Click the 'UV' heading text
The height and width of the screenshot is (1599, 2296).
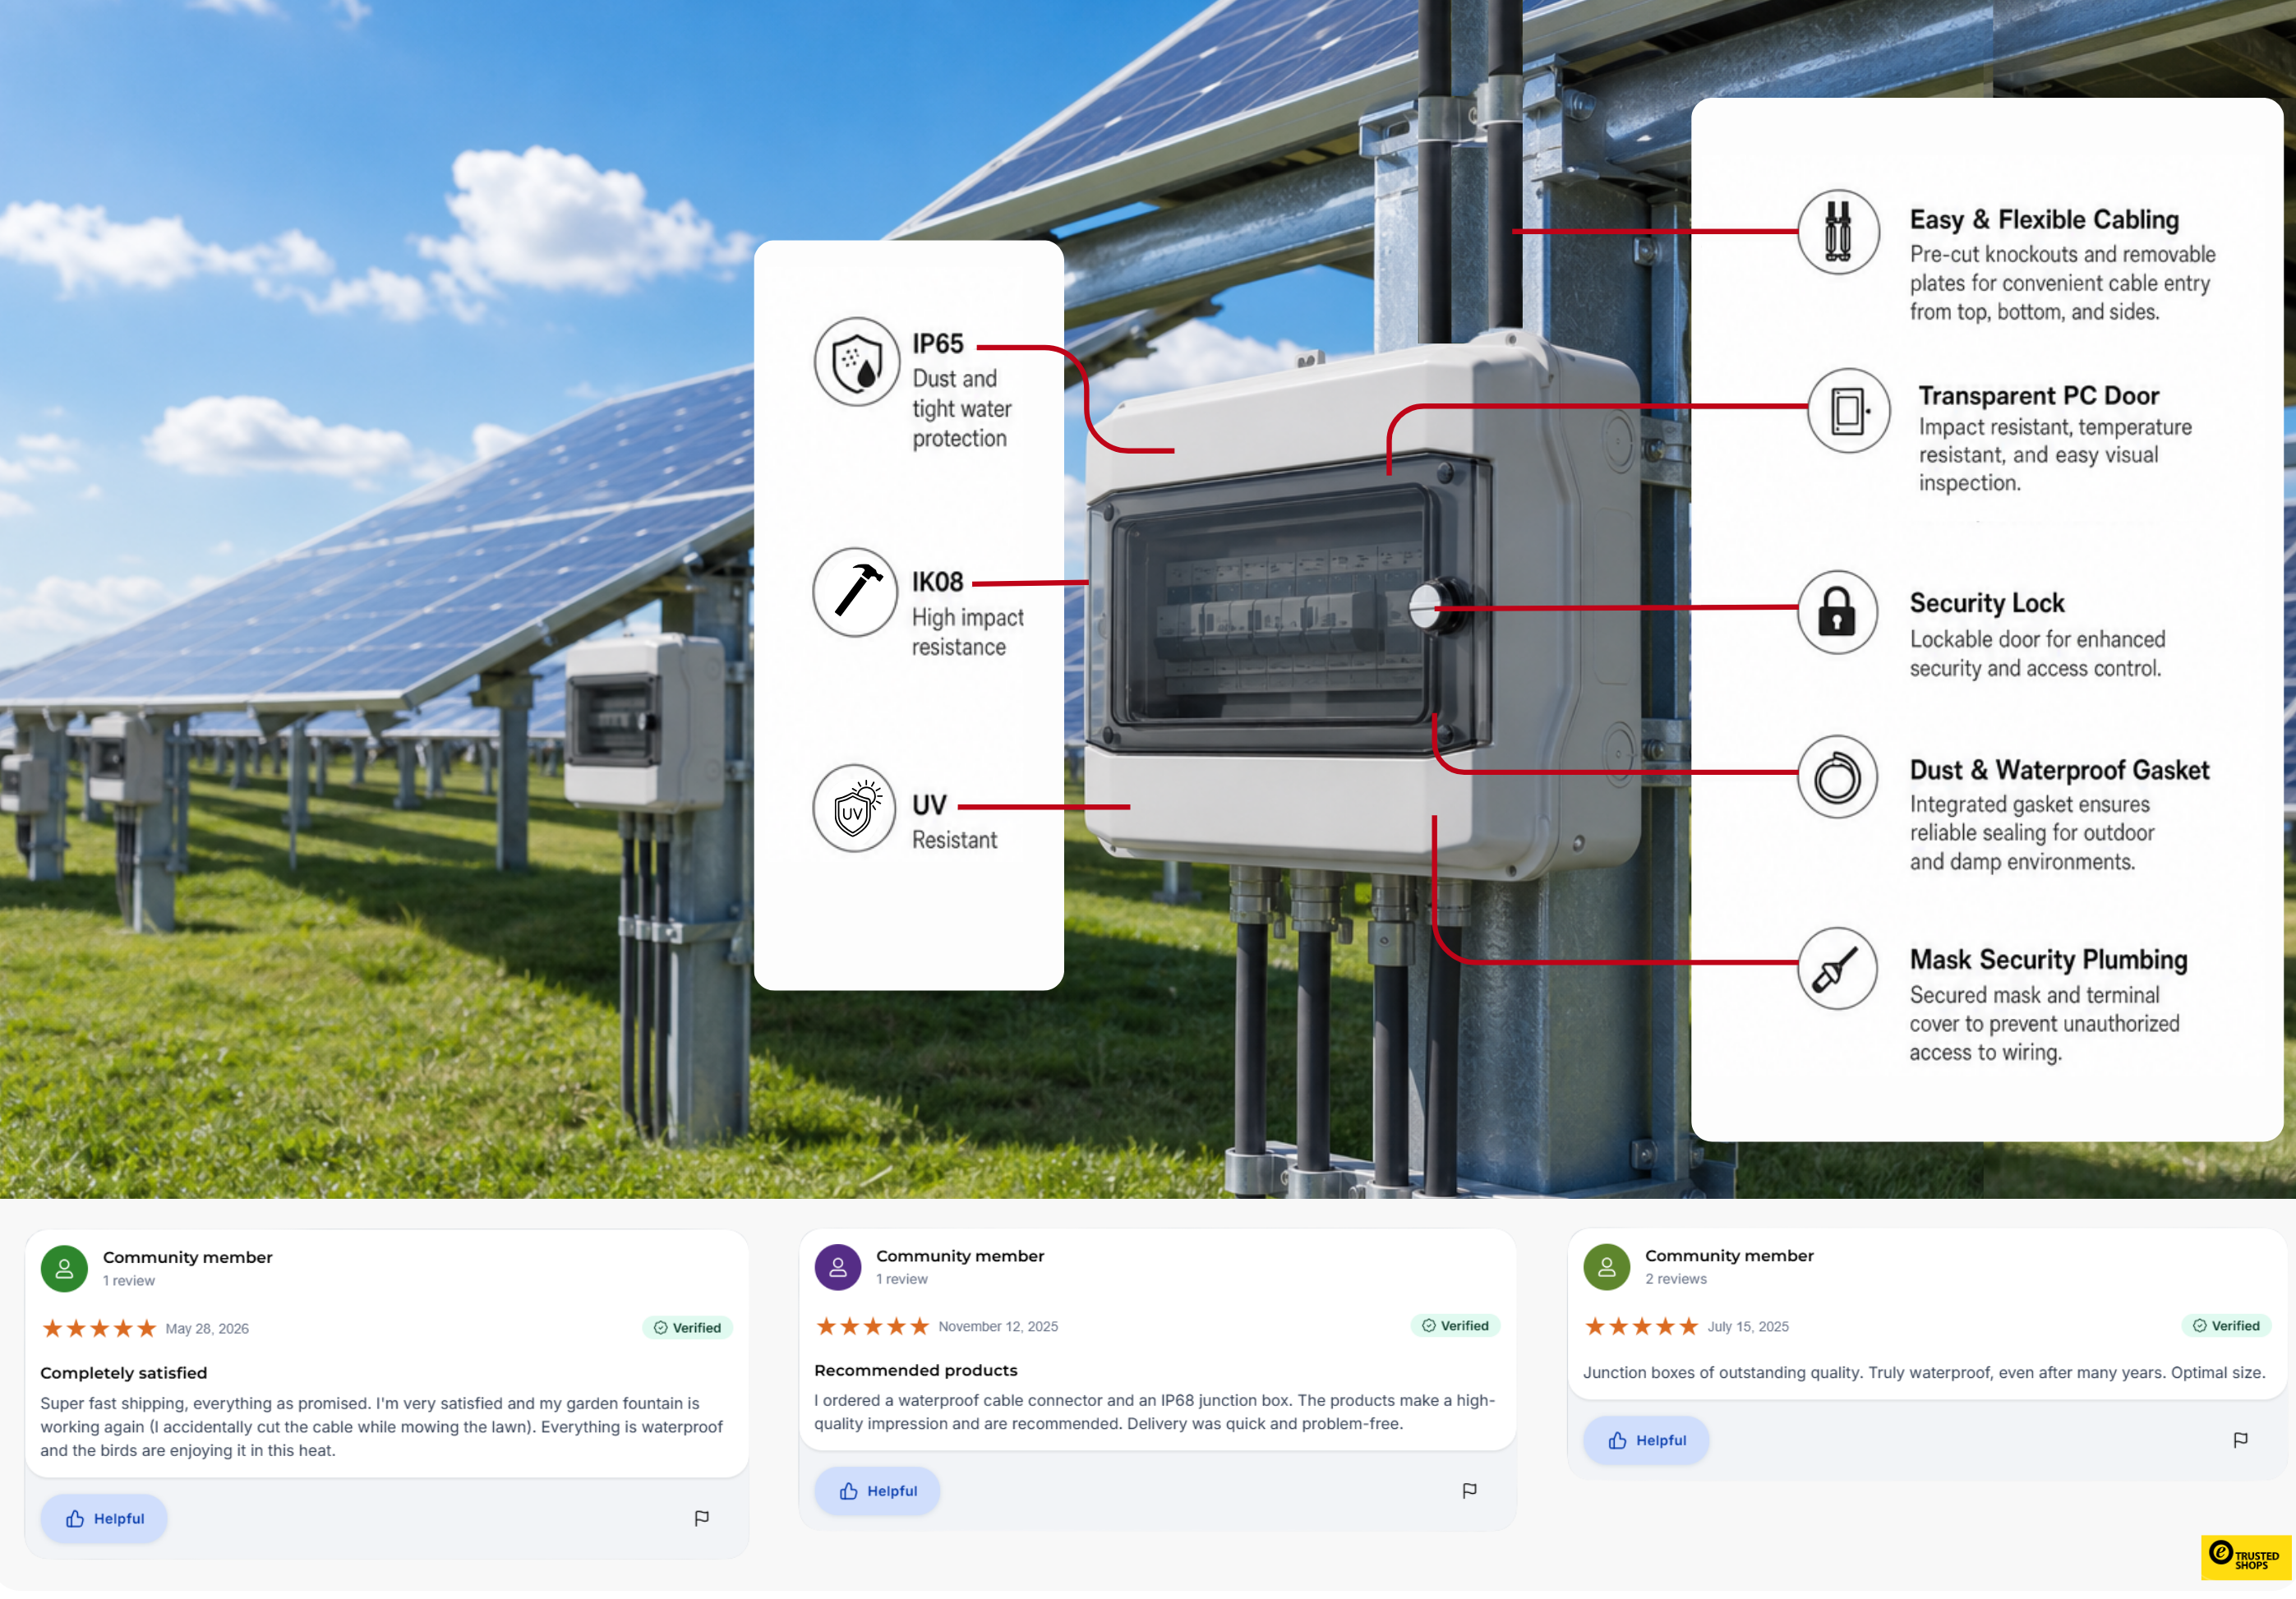[929, 805]
